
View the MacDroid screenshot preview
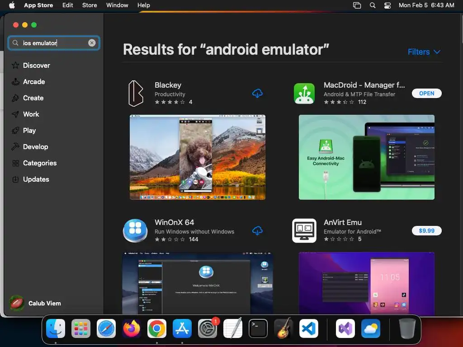point(366,157)
